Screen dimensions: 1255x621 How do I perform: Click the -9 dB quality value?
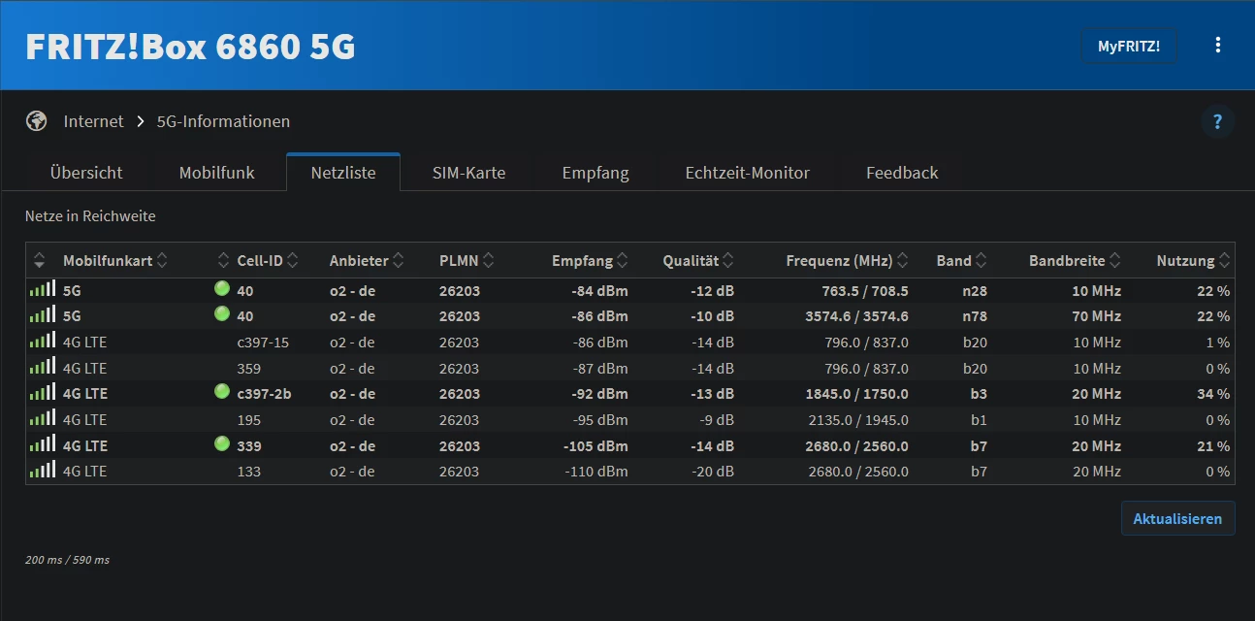(x=717, y=420)
